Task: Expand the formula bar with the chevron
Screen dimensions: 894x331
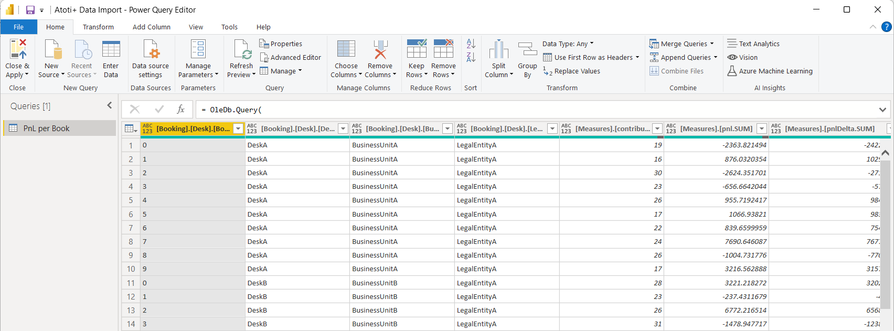Action: 882,110
